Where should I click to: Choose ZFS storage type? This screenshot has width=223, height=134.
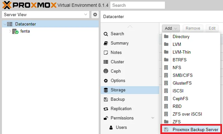click(x=191, y=122)
